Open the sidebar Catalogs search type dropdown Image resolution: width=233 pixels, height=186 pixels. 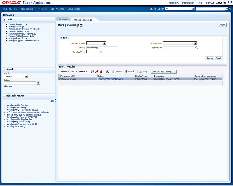(x=26, y=77)
